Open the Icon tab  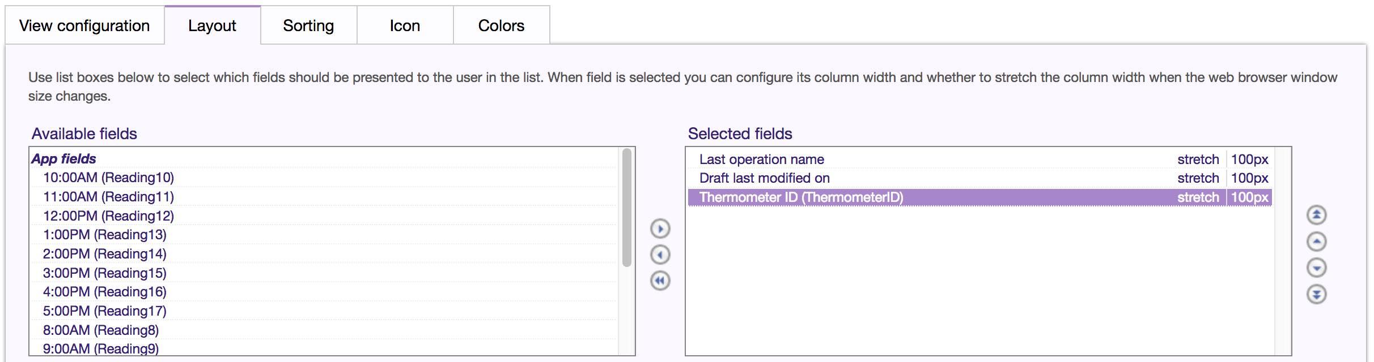(x=405, y=25)
